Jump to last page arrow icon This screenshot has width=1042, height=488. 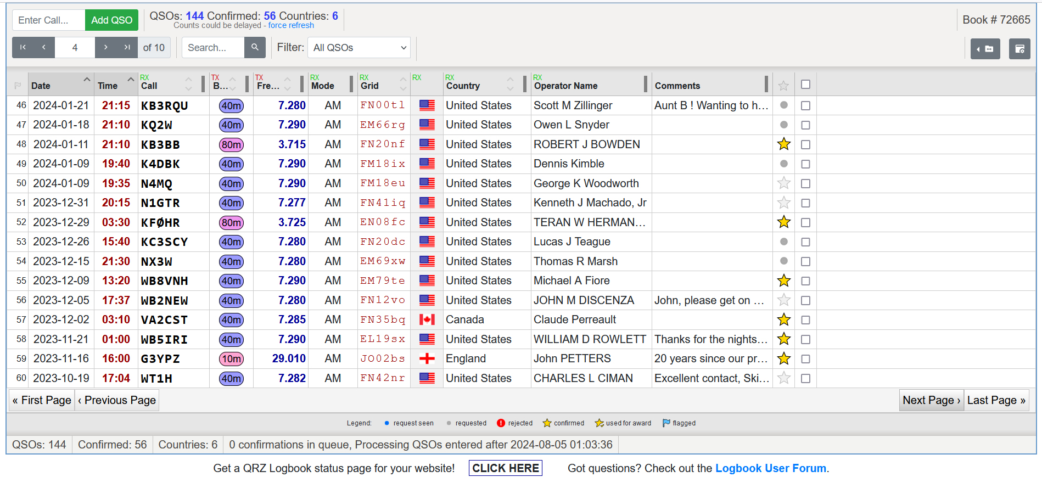pyautogui.click(x=127, y=48)
